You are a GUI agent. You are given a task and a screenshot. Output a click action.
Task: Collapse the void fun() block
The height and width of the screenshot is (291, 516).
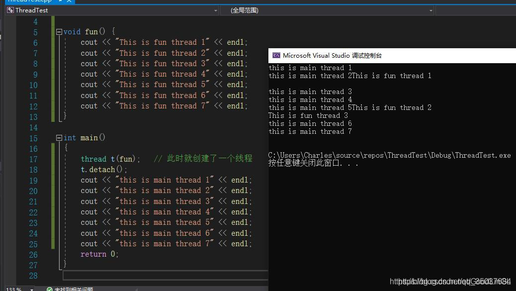tap(59, 32)
